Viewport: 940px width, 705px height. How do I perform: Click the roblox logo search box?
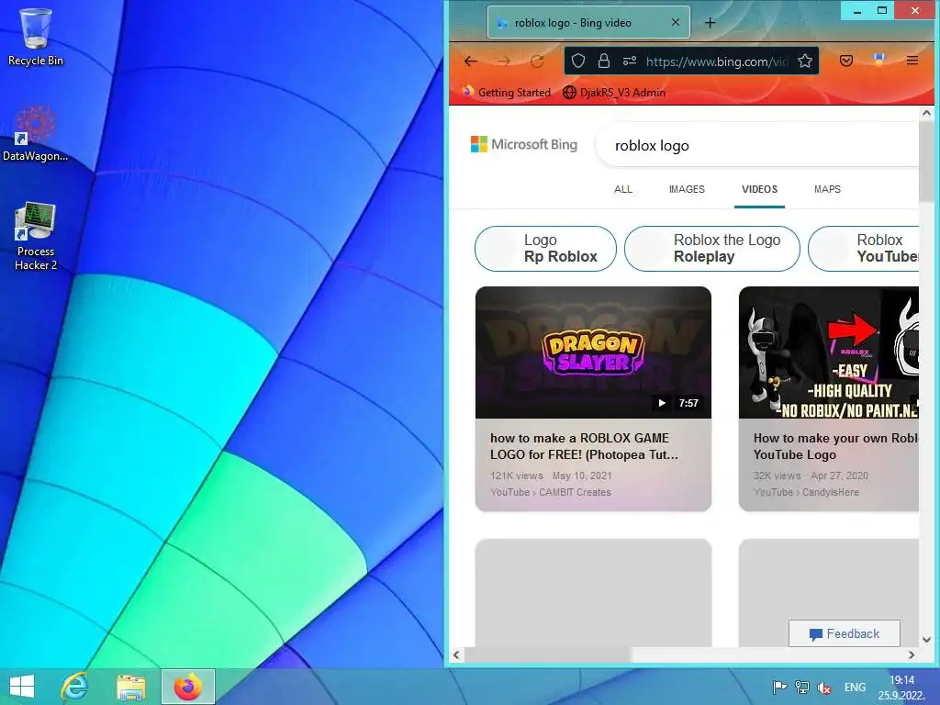(x=757, y=146)
